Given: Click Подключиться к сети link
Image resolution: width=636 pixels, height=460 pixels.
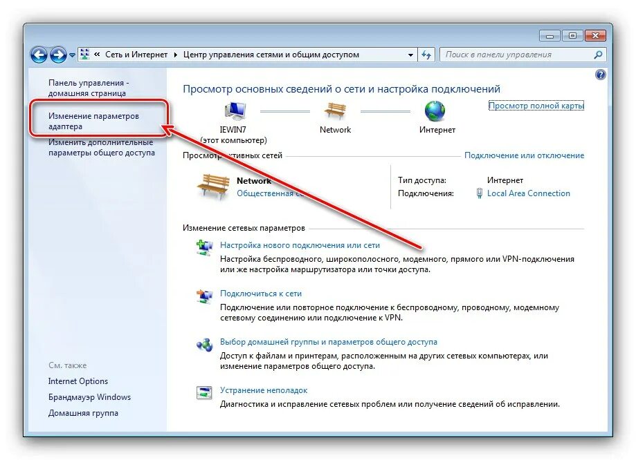Looking at the screenshot, I should point(261,294).
